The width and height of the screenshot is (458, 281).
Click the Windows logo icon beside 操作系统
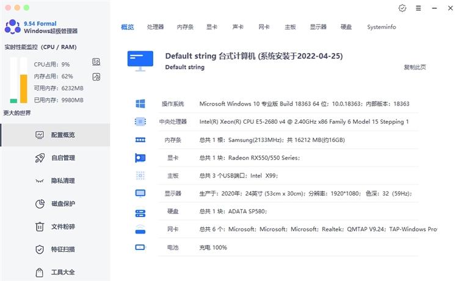[140, 104]
